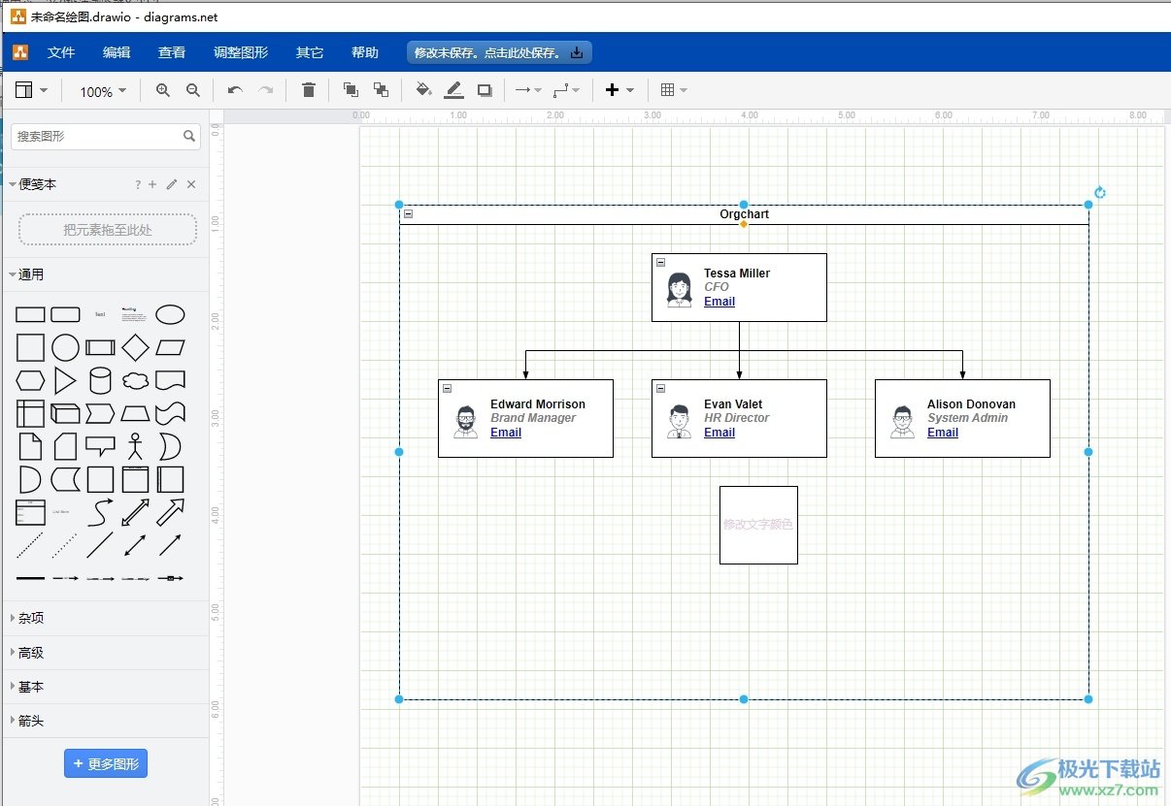This screenshot has width=1171, height=806.
Task: Click the Zoom In magnifier icon
Action: pyautogui.click(x=163, y=90)
